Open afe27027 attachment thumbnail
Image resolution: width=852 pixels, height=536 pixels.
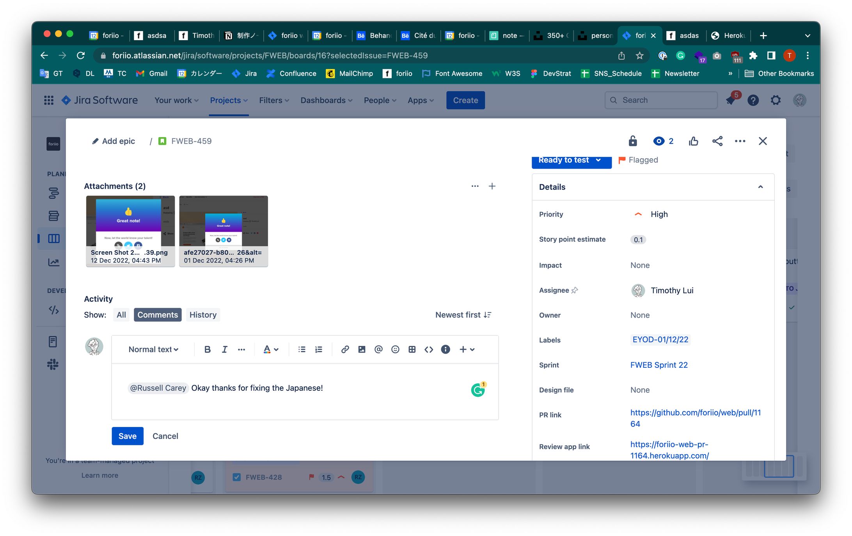224,231
